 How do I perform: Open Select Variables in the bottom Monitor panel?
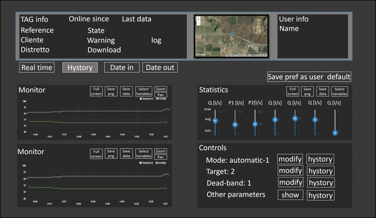pyautogui.click(x=144, y=154)
